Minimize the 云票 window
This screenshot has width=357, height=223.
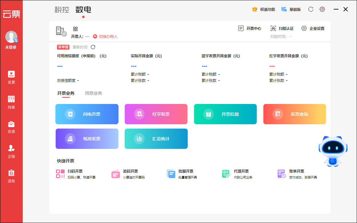pyautogui.click(x=336, y=9)
